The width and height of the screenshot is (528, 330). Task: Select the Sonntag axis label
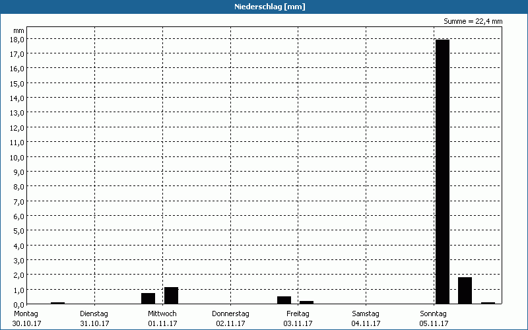[433, 313]
